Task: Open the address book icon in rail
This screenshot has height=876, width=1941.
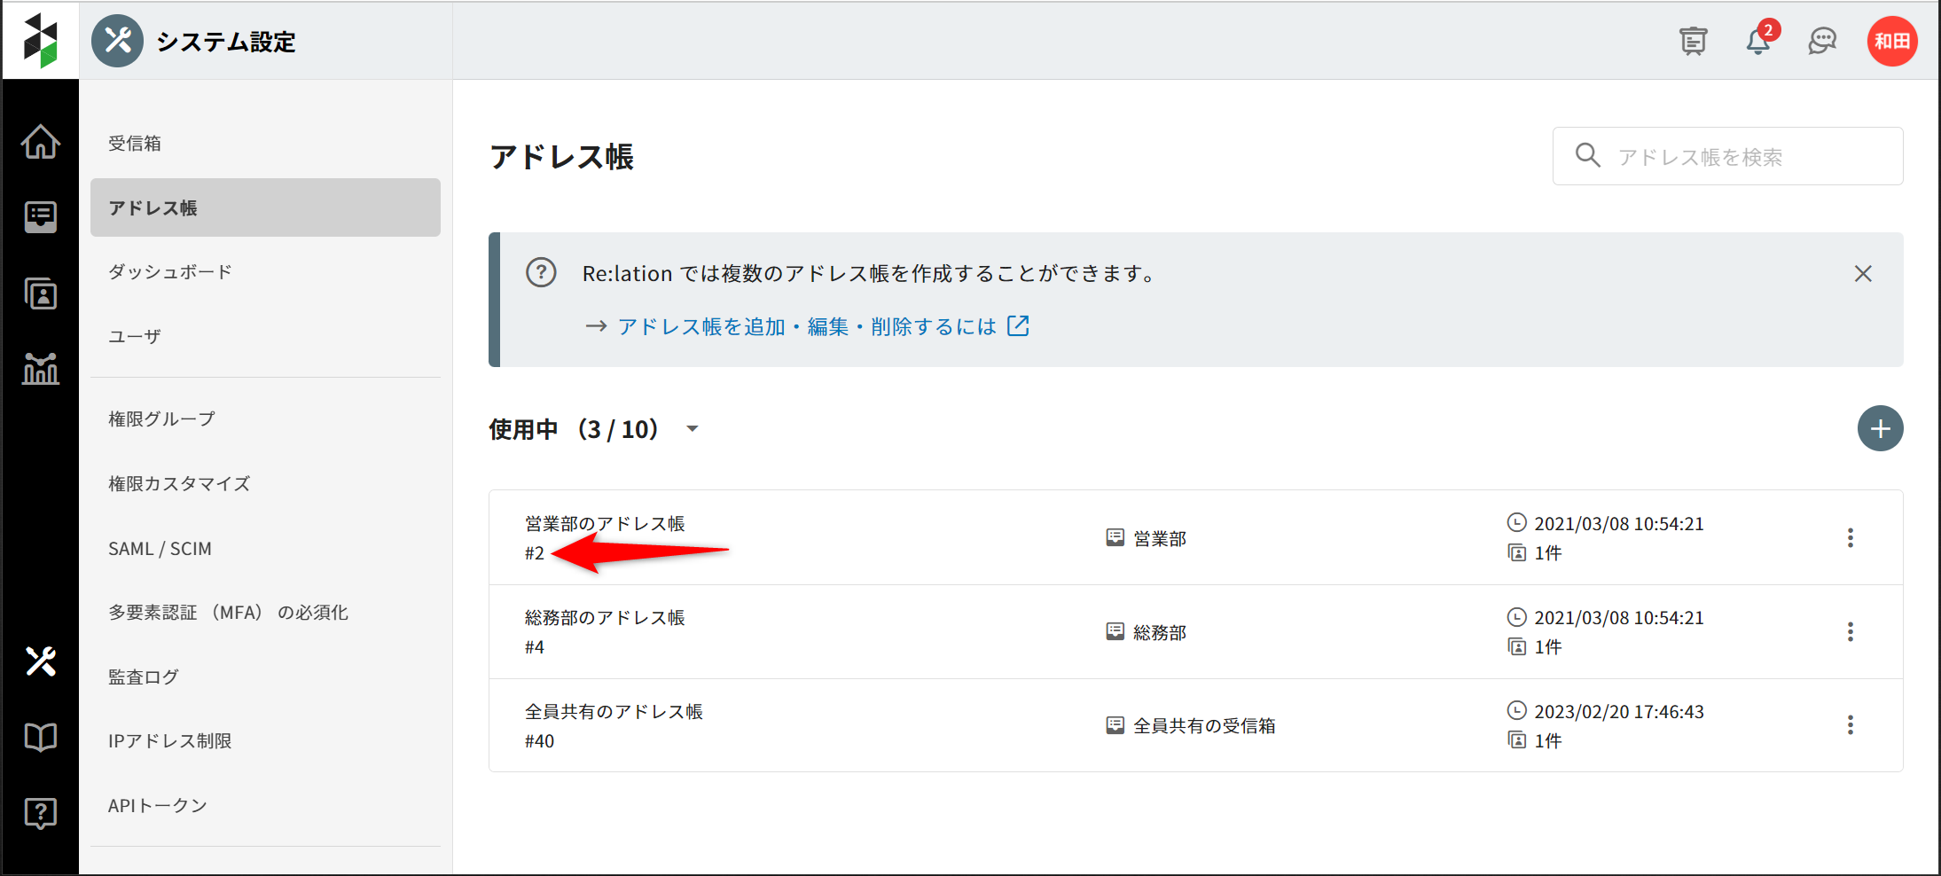Action: (x=41, y=293)
